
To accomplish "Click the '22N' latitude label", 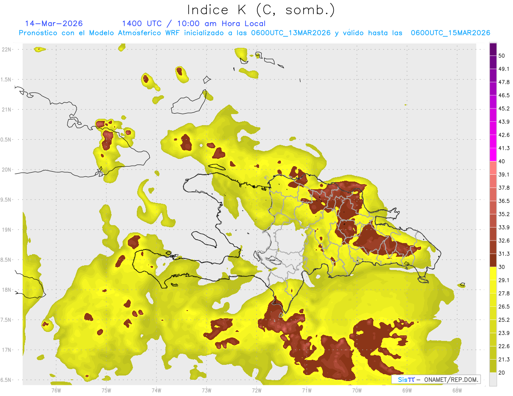I will point(6,49).
